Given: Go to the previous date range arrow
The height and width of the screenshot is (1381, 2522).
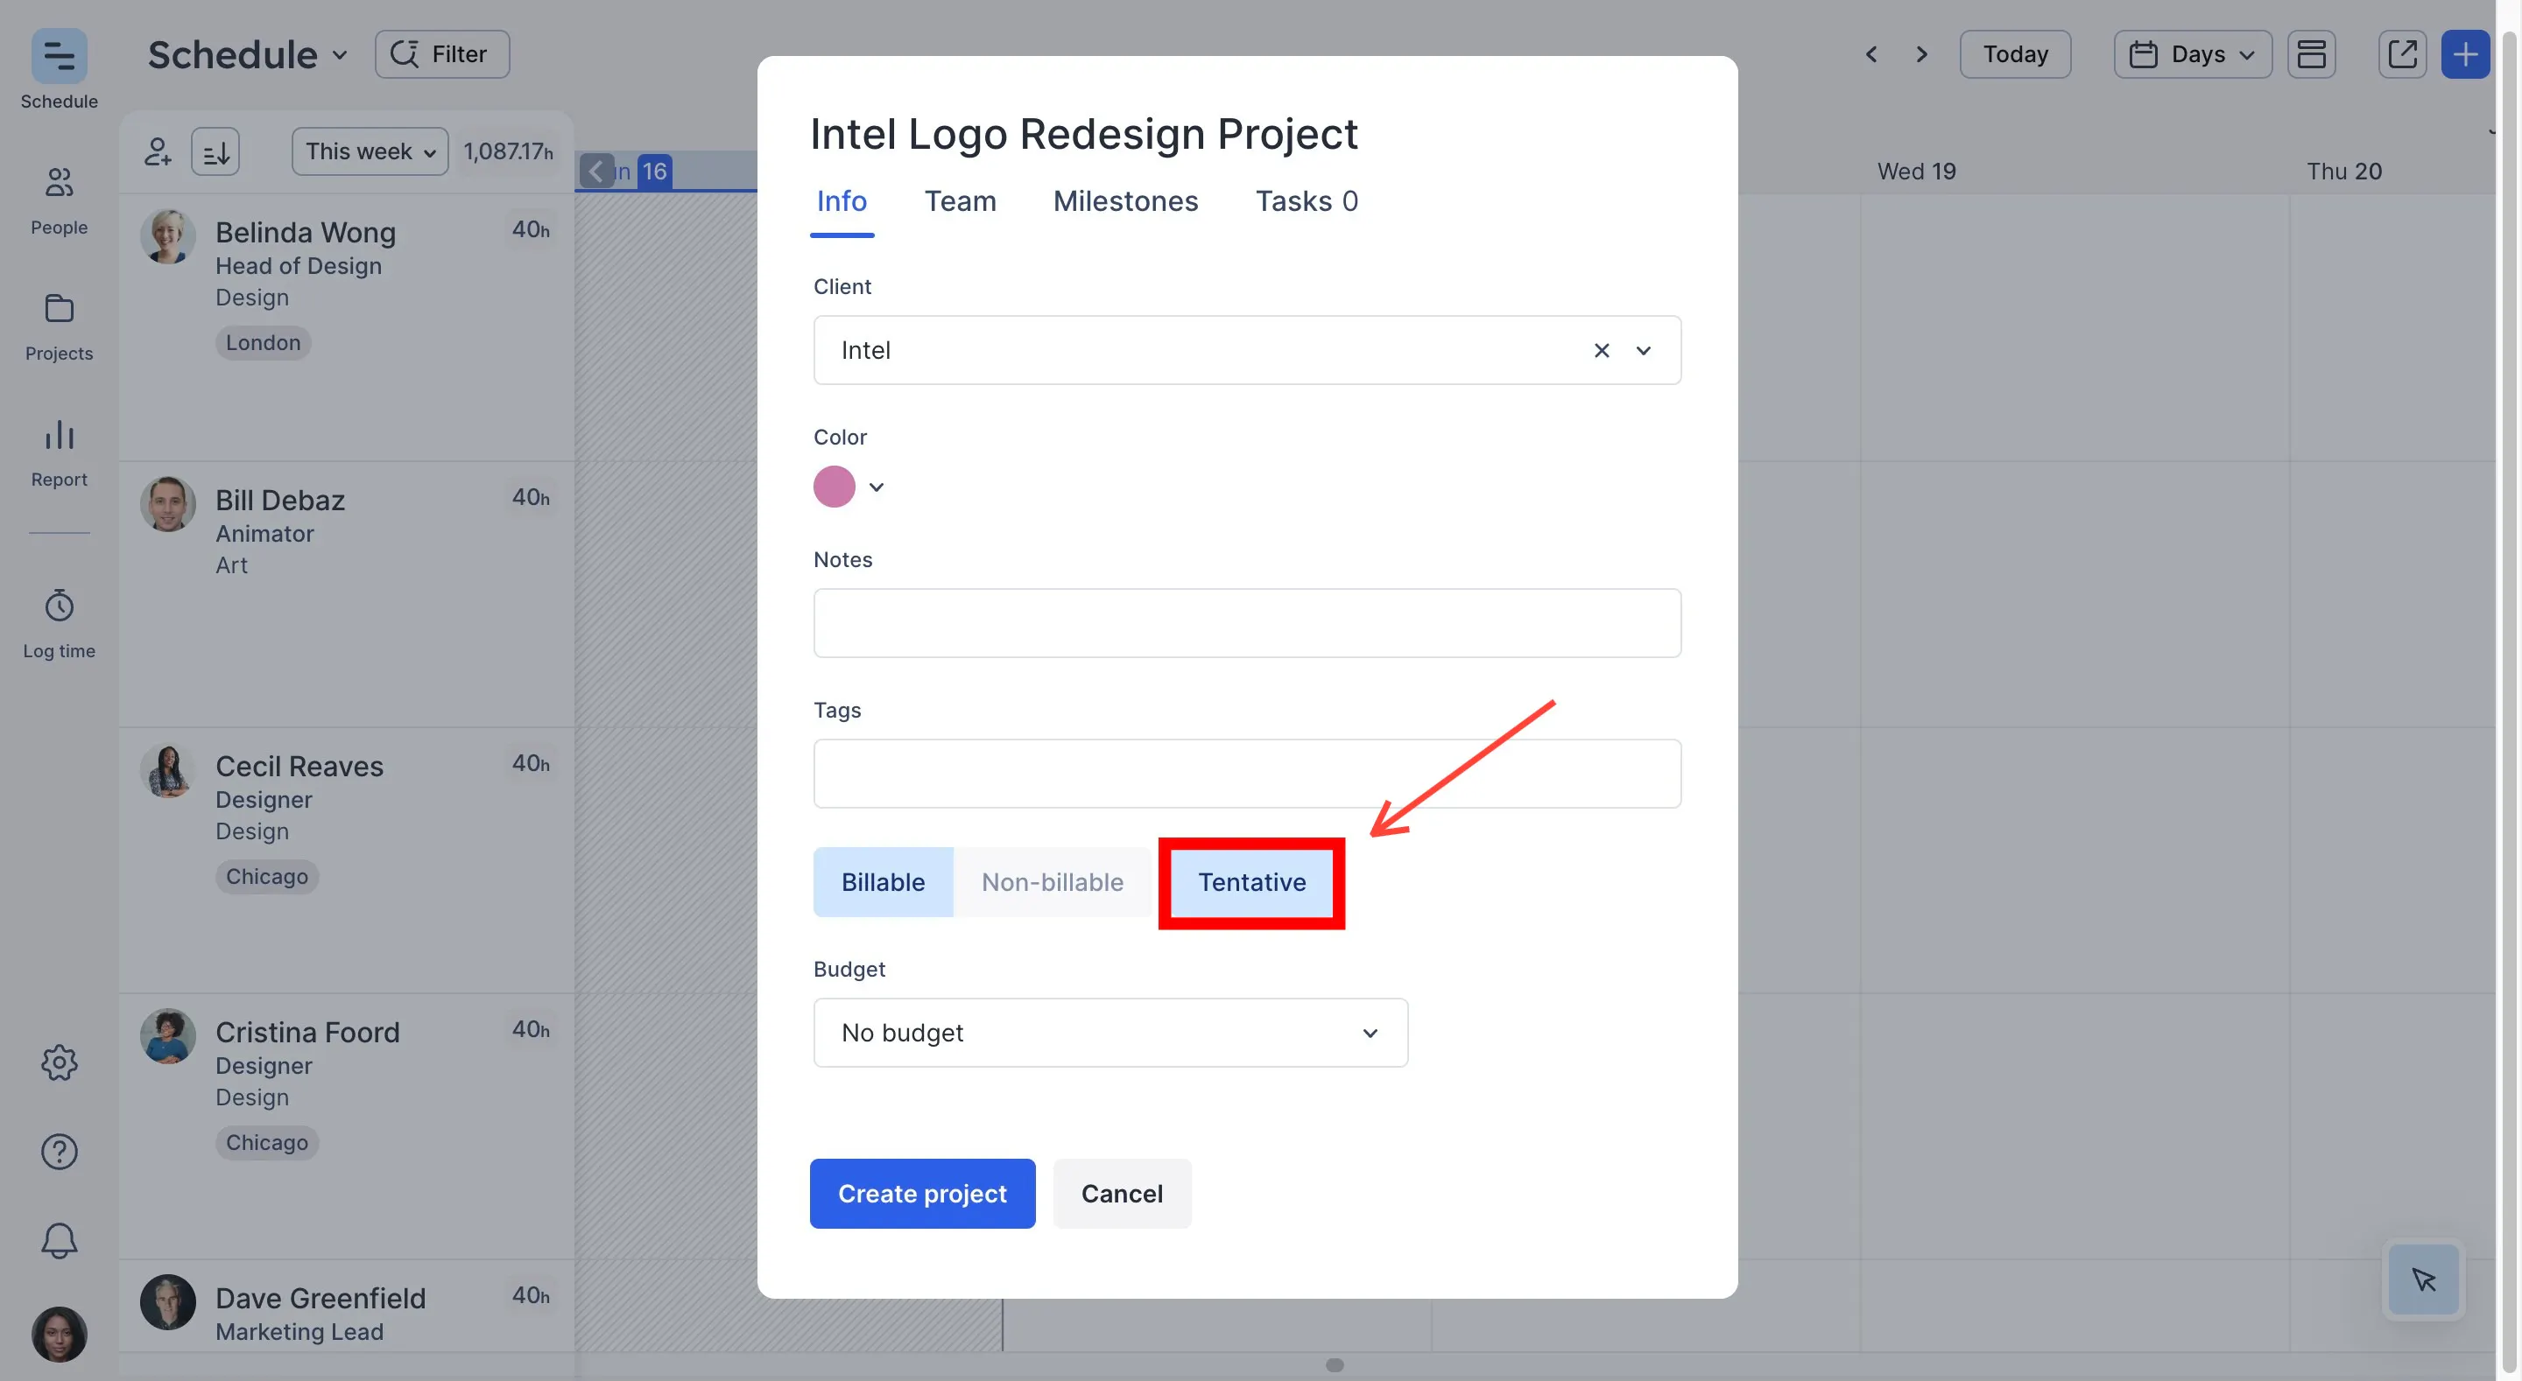Looking at the screenshot, I should 1871,54.
